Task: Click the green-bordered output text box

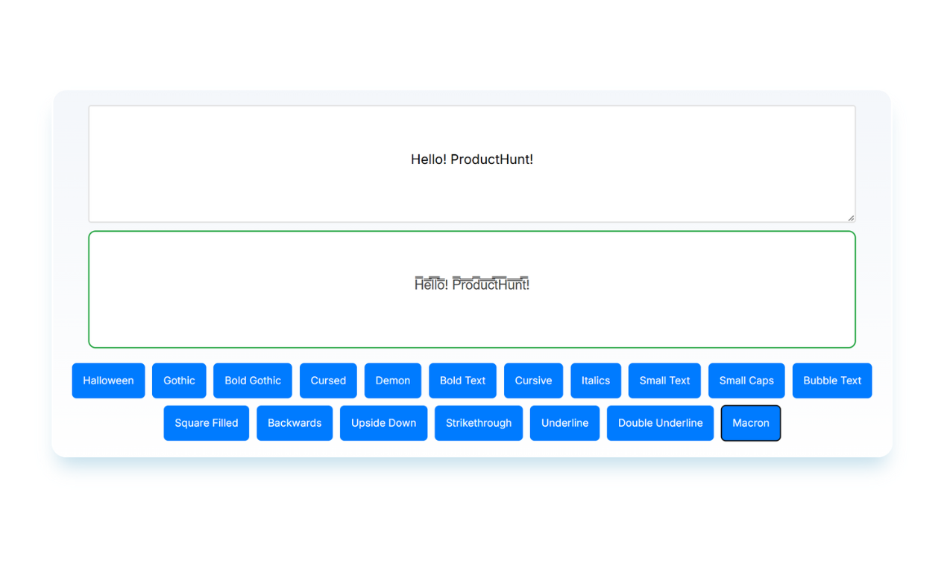Action: [472, 289]
